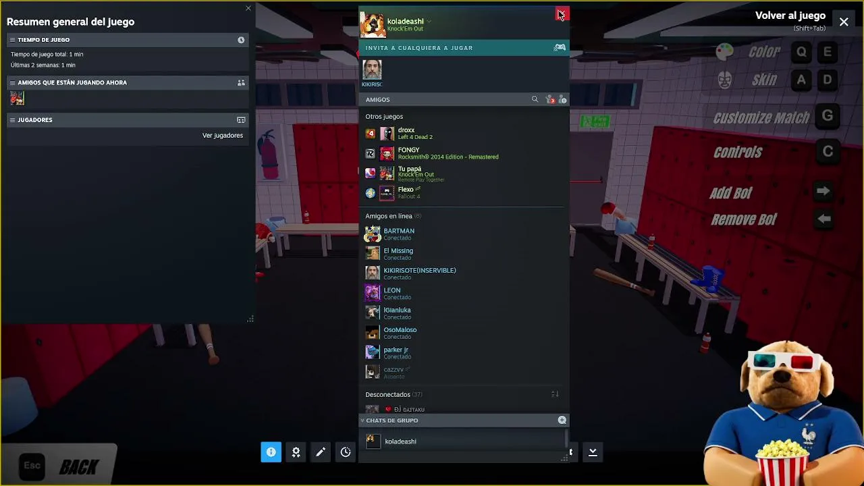Open the game overview info button
The height and width of the screenshot is (486, 864).
(x=271, y=452)
